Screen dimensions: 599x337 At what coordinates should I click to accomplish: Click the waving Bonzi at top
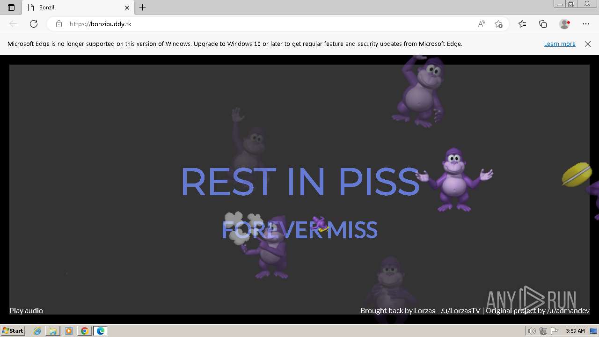point(419,91)
